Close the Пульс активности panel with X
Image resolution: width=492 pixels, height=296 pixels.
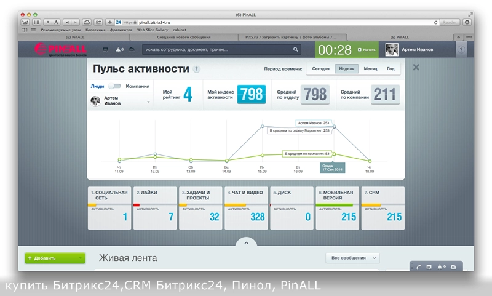coord(416,67)
